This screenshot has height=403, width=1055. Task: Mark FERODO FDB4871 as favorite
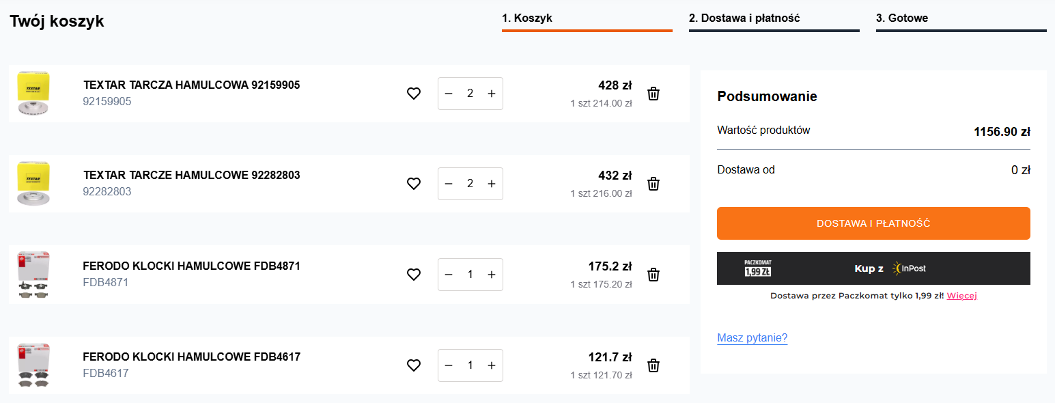click(x=414, y=275)
